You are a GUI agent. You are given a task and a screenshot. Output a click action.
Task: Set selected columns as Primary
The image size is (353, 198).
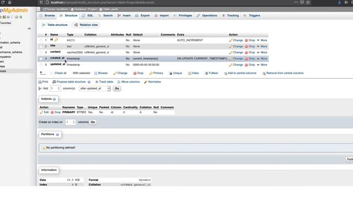[156, 73]
